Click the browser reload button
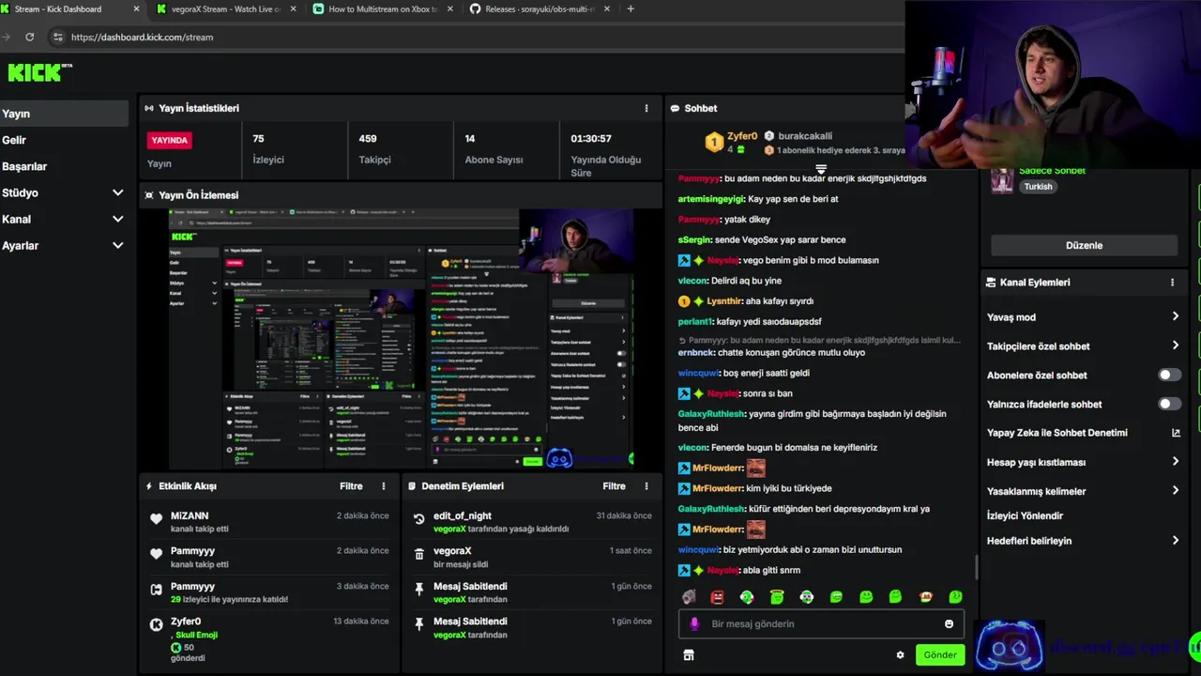Viewport: 1201px width, 676px height. [x=30, y=37]
